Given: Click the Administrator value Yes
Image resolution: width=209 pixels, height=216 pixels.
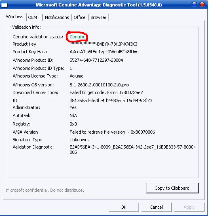Looking at the screenshot, I should (x=73, y=107).
